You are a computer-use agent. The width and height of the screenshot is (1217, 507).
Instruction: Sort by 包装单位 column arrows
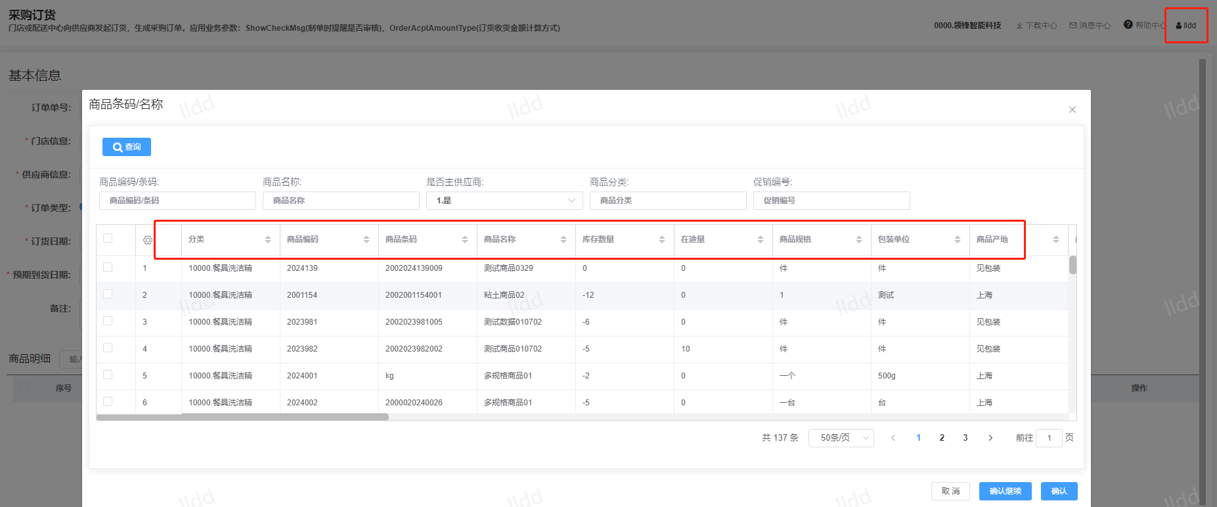pos(958,239)
